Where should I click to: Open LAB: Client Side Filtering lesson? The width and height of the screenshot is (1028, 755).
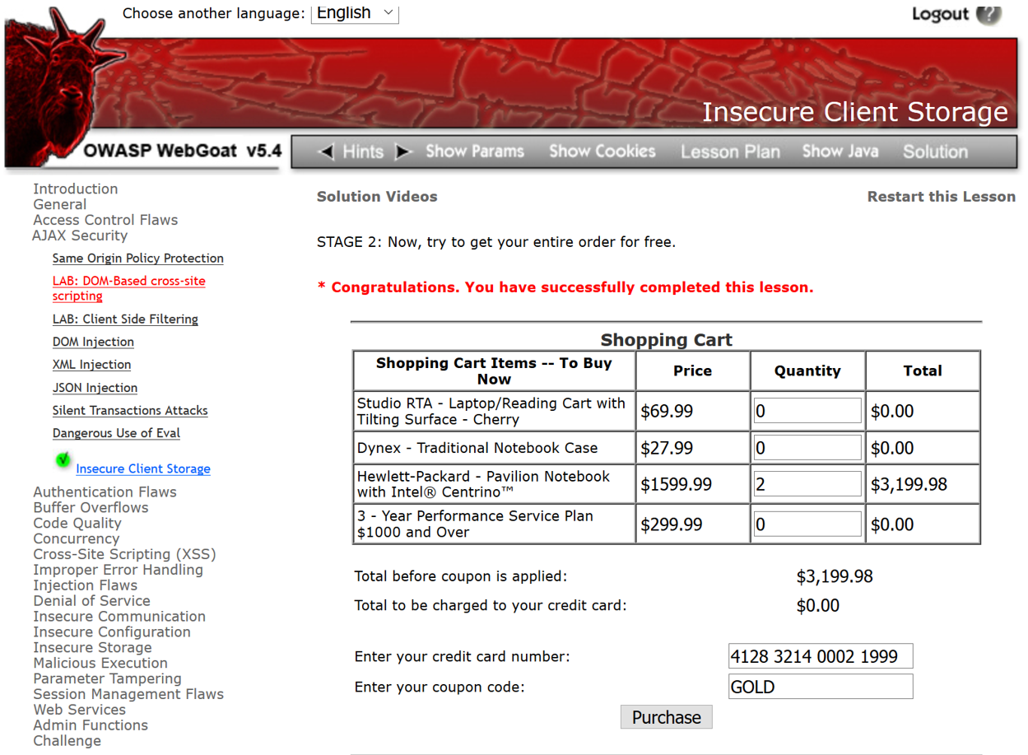125,319
